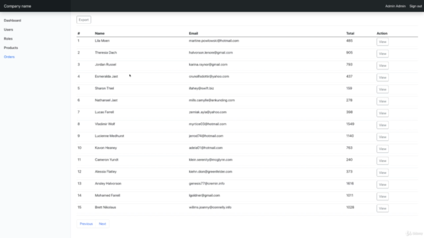Click the Name column header
This screenshot has width=424, height=238.
point(99,34)
